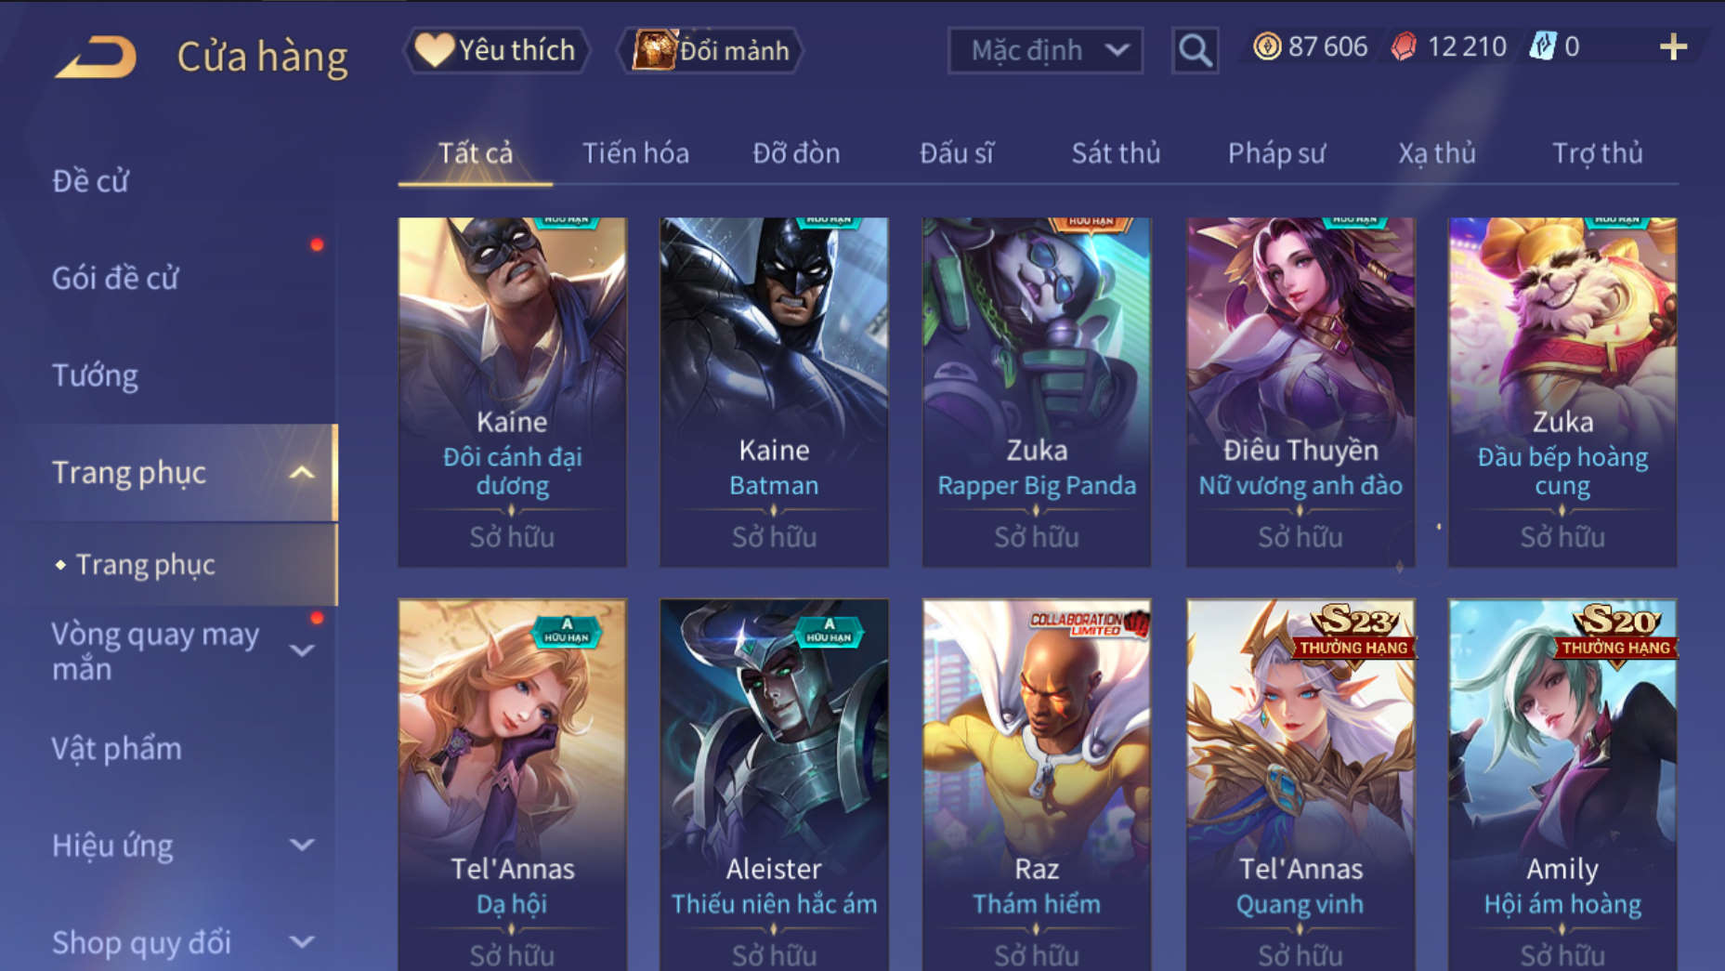Switch to the Pháp sư tab

click(x=1276, y=153)
